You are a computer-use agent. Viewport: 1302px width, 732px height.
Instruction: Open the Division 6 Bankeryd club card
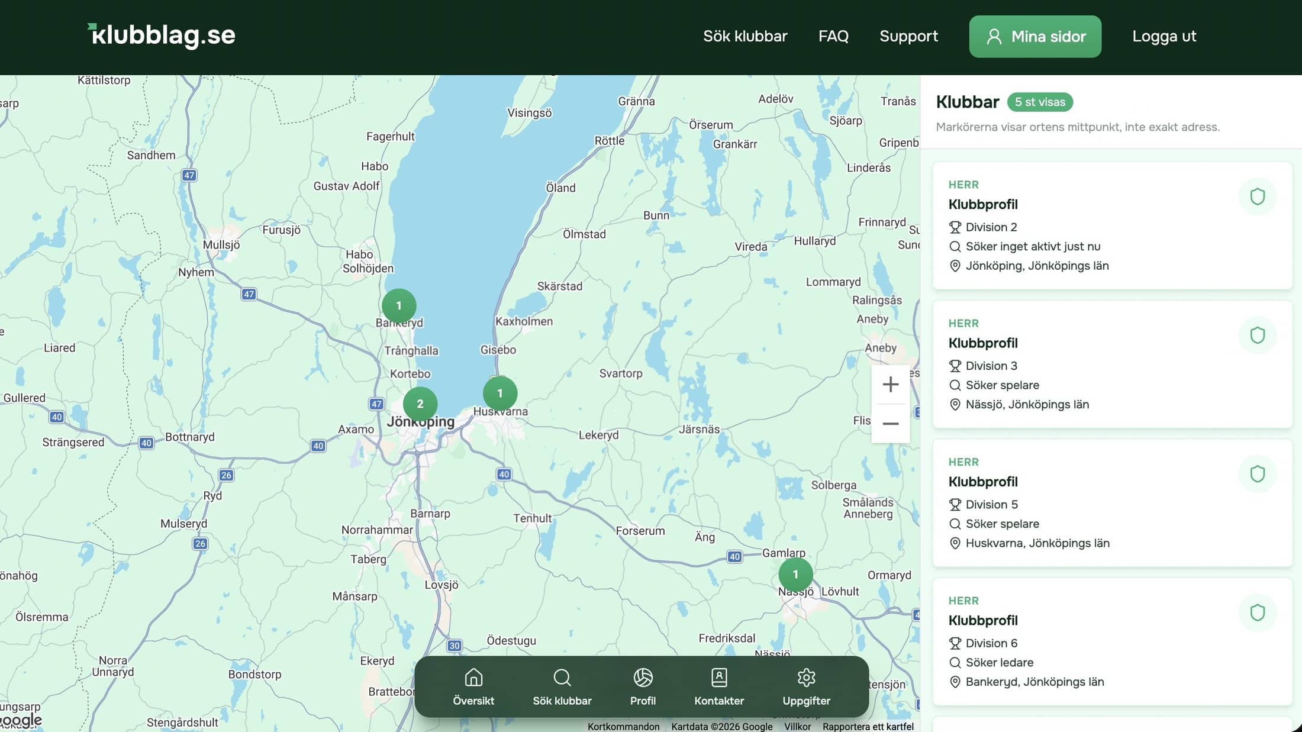point(1113,641)
